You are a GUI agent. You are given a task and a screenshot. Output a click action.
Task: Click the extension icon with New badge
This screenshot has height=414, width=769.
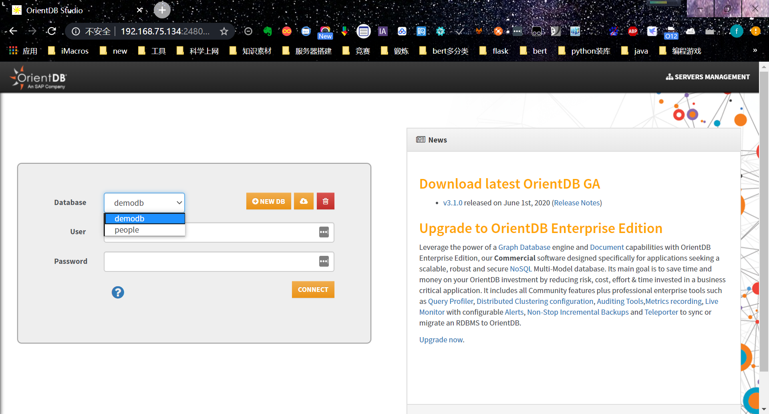325,32
